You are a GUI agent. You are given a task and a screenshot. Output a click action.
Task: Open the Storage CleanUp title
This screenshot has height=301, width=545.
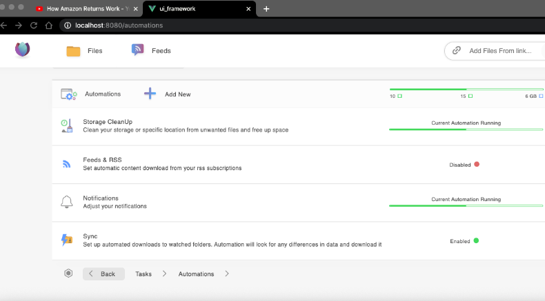(x=108, y=122)
